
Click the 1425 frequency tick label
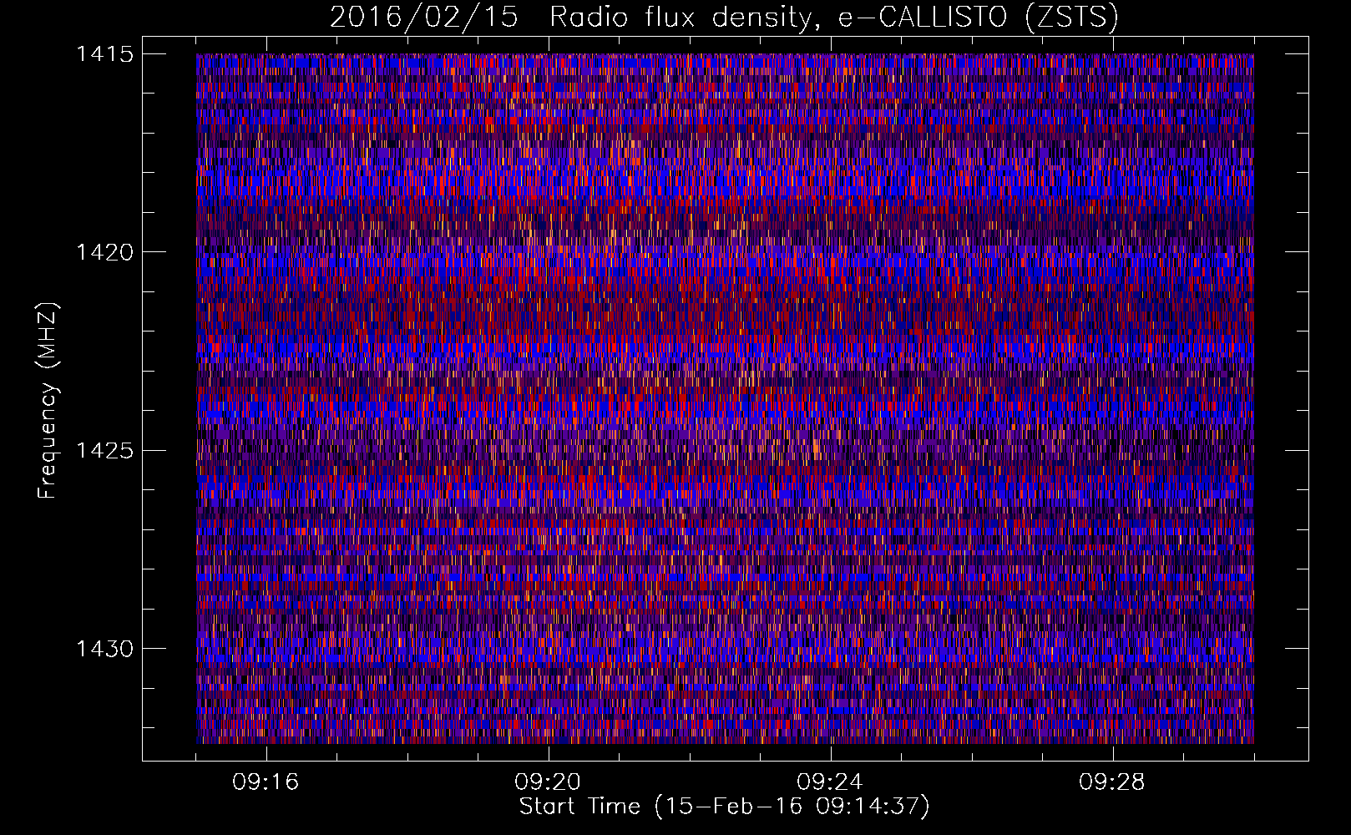click(x=105, y=451)
